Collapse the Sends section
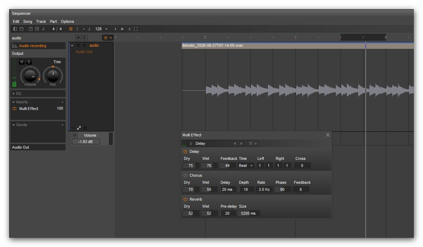The image size is (423, 247). (x=13, y=125)
